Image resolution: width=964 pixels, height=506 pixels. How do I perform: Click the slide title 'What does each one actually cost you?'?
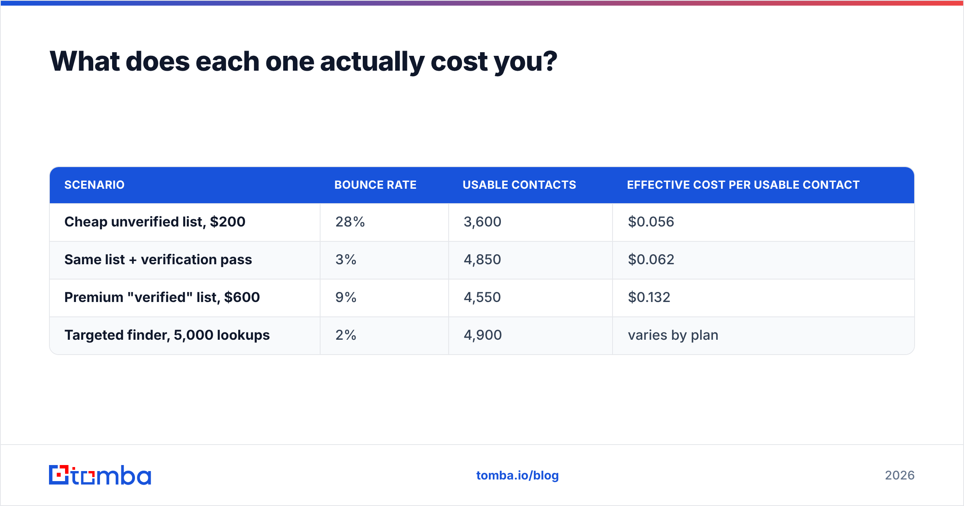tap(303, 61)
